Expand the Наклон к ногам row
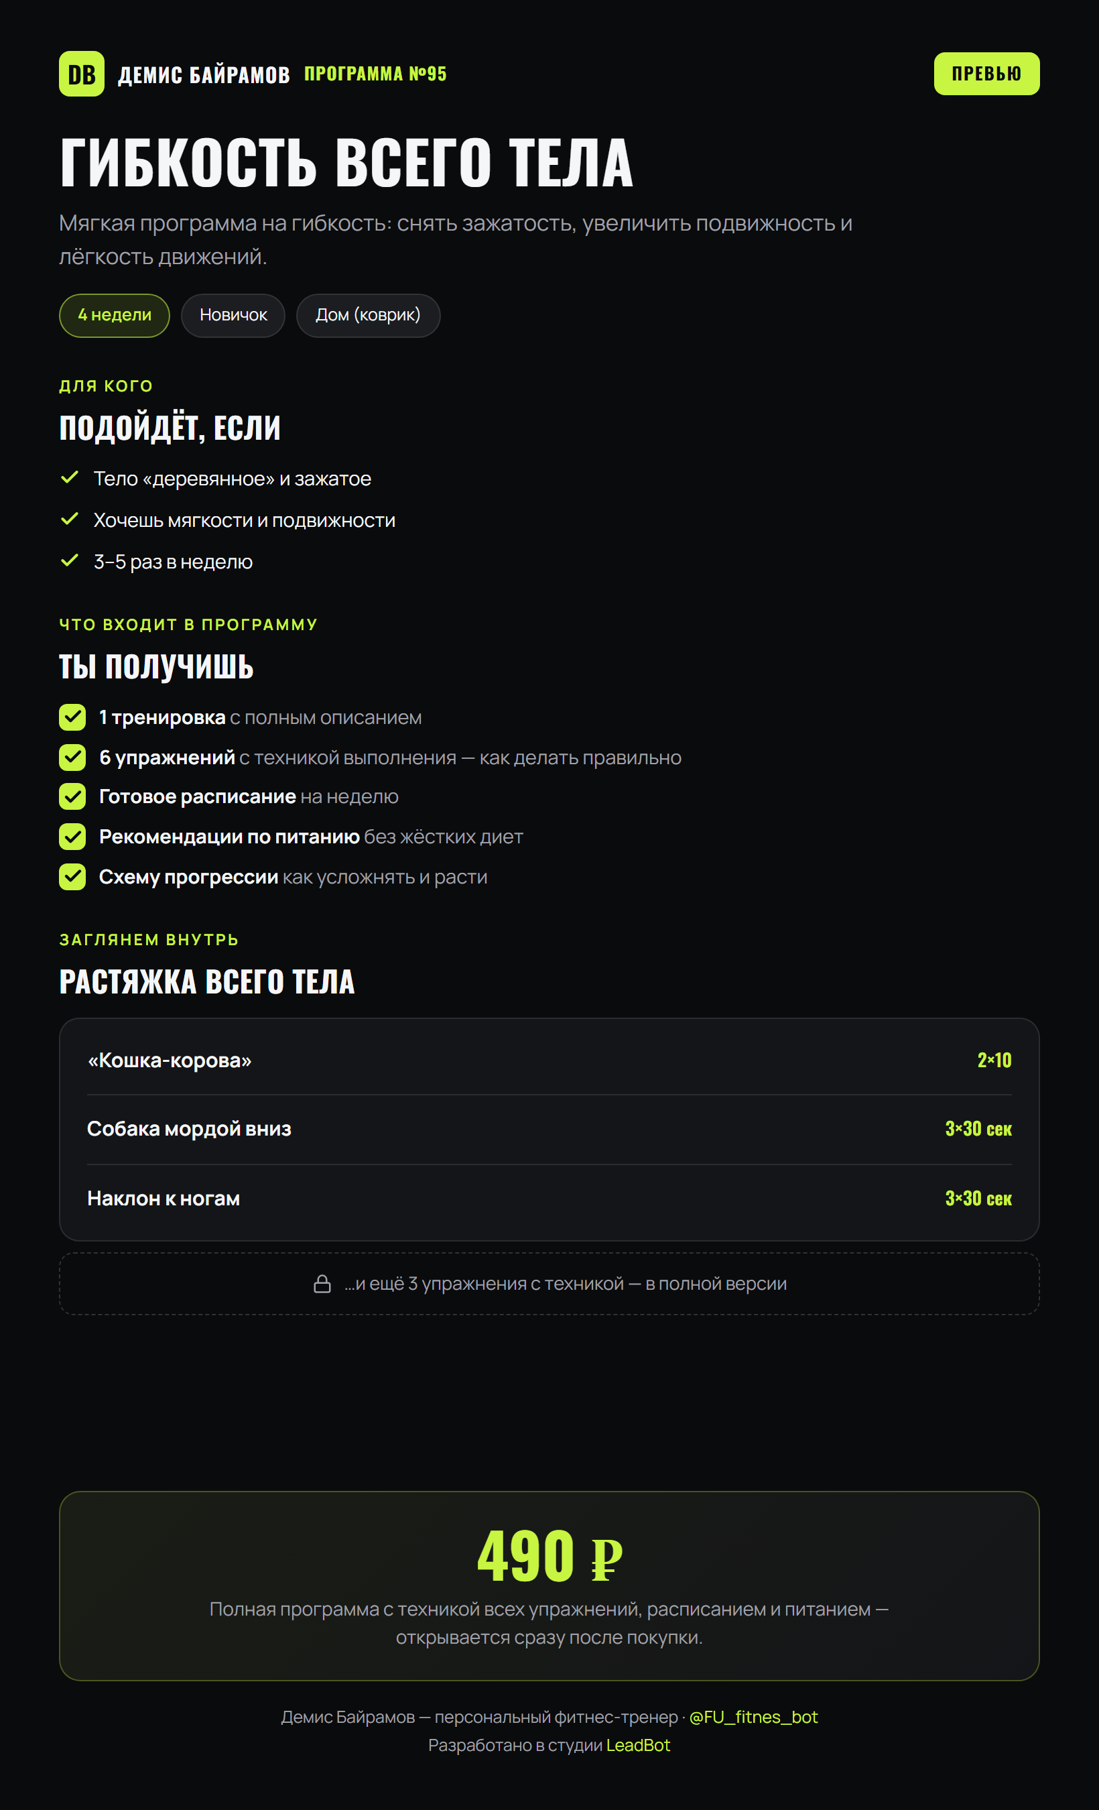The width and height of the screenshot is (1099, 1810). tap(549, 1199)
